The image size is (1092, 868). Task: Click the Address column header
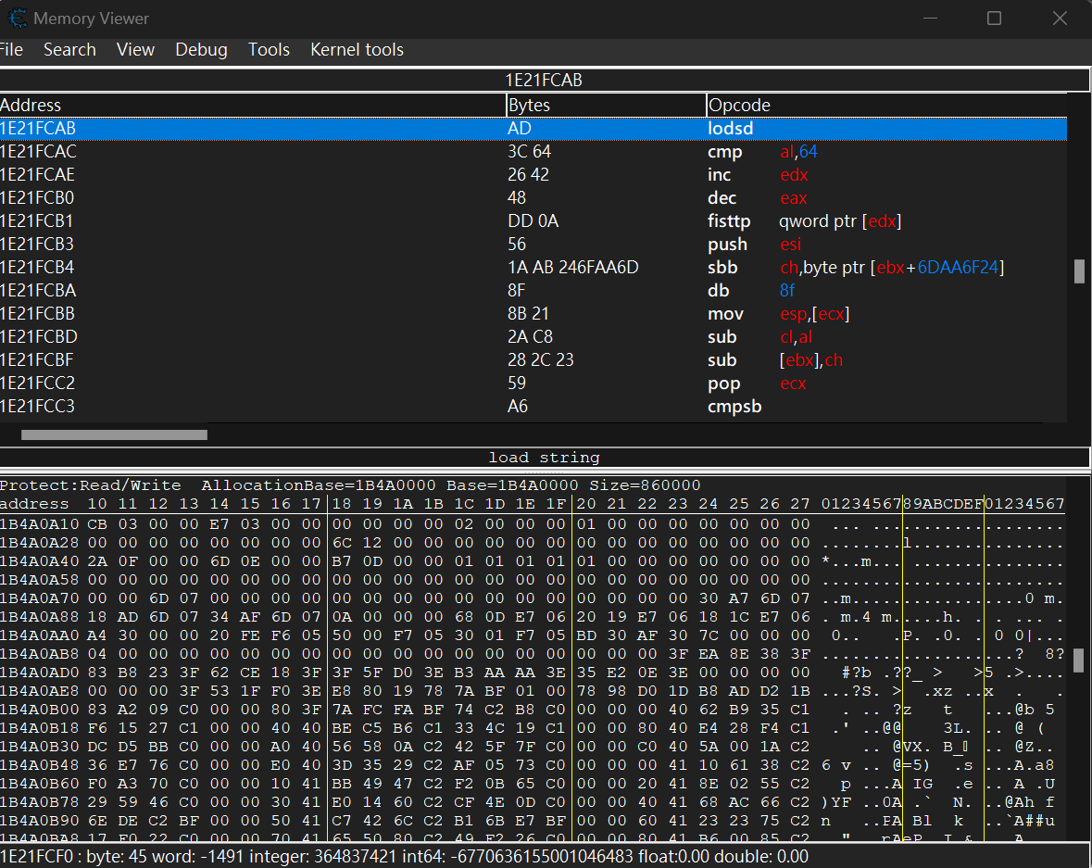[252, 105]
